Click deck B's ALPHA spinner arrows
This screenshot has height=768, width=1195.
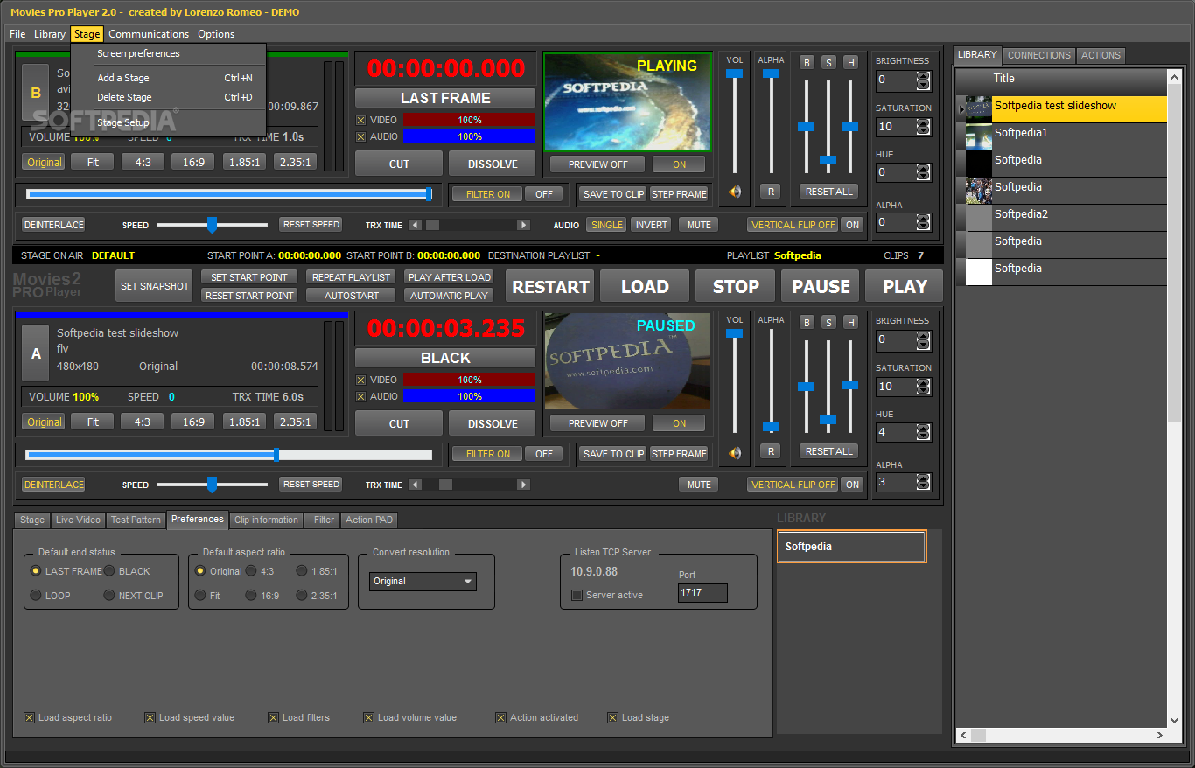(x=923, y=222)
